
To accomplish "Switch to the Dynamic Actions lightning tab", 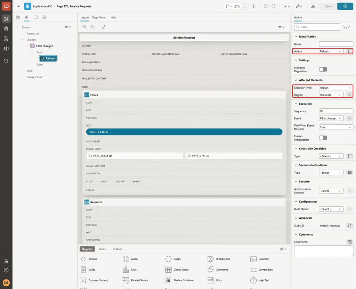I will tap(26, 17).
